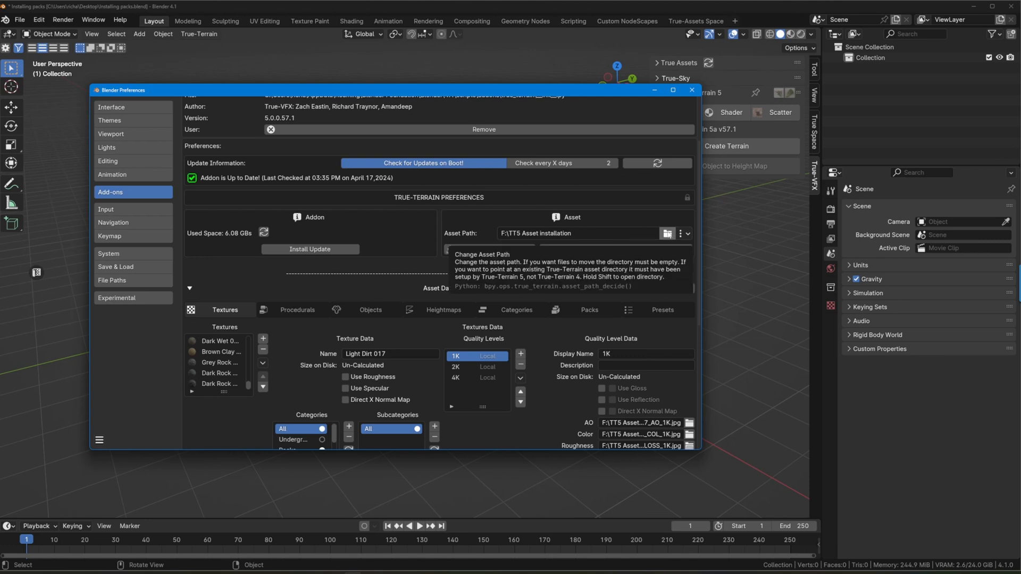Select the Measure tool

pyautogui.click(x=11, y=203)
